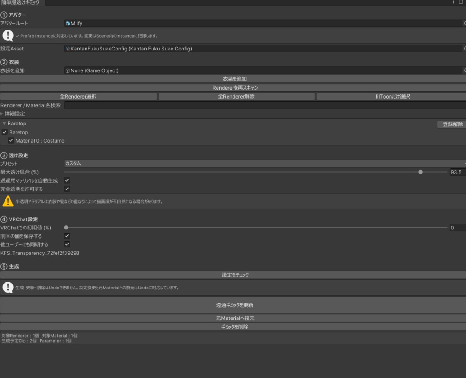The width and height of the screenshot is (466, 378).
Task: Click the None (Game Object) costume field
Action: [263, 70]
